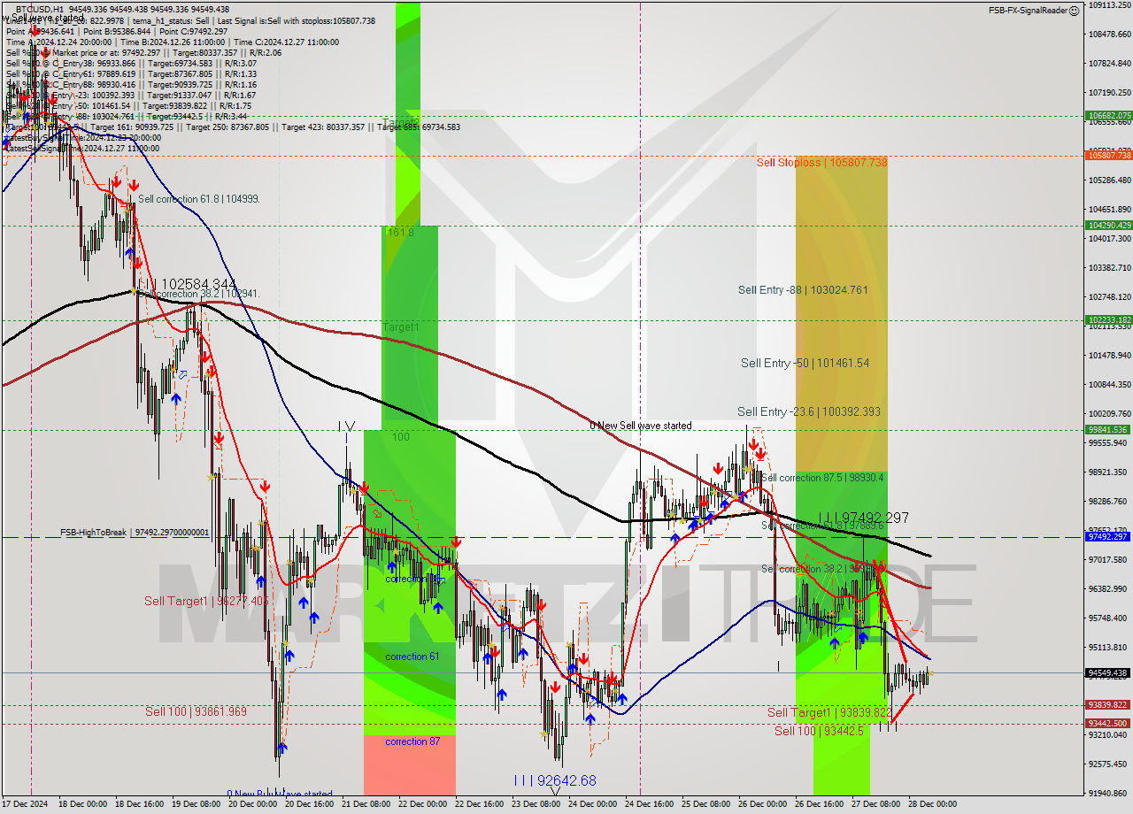This screenshot has height=814, width=1133.
Task: Select the green 106682.075 price tag
Action: pyautogui.click(x=1108, y=116)
